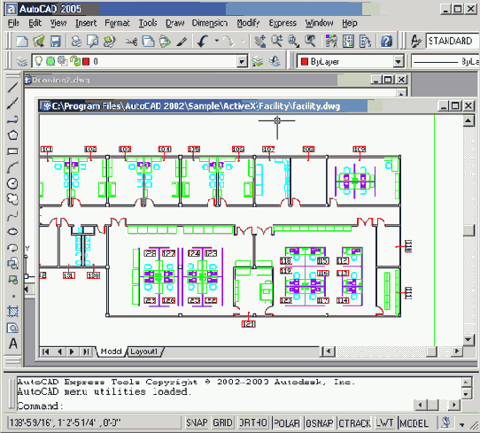This screenshot has height=433, width=480.
Task: Click the Zoom Realtime icon
Action: coord(277,42)
